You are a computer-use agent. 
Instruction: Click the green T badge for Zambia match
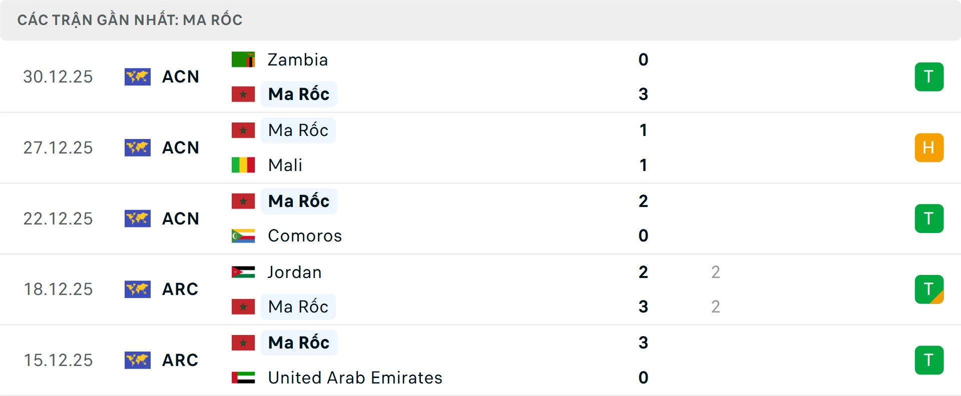click(x=929, y=77)
